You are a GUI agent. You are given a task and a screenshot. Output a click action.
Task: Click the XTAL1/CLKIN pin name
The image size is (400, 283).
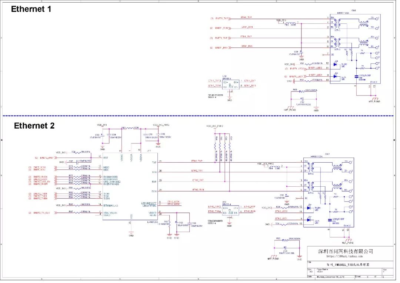(110, 213)
